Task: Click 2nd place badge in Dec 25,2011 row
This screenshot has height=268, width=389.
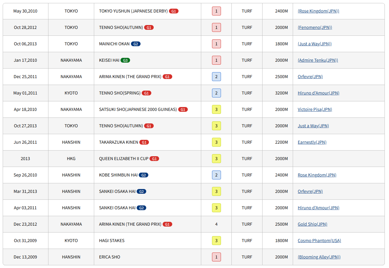Action: tap(216, 77)
